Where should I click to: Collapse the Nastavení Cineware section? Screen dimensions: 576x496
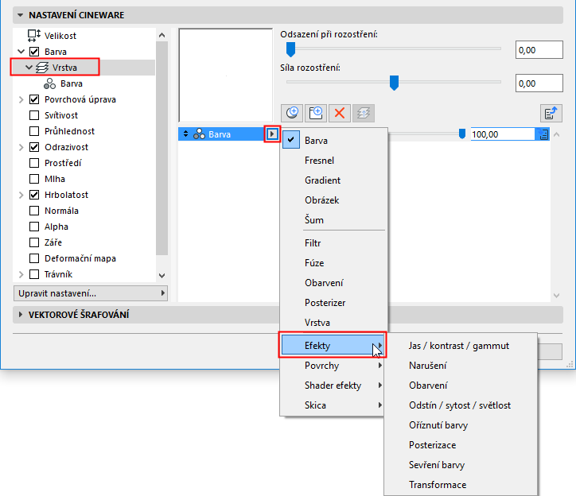21,15
